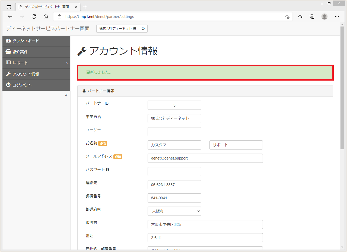Open the browser profile avatar
This screenshot has height=252, width=347.
[x=324, y=16]
